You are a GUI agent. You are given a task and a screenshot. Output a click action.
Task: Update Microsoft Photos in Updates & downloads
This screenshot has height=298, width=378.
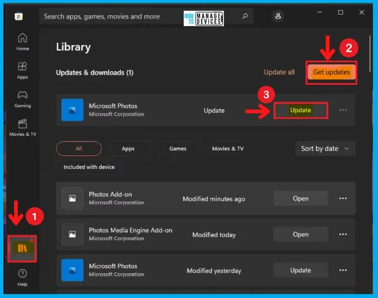pyautogui.click(x=301, y=110)
